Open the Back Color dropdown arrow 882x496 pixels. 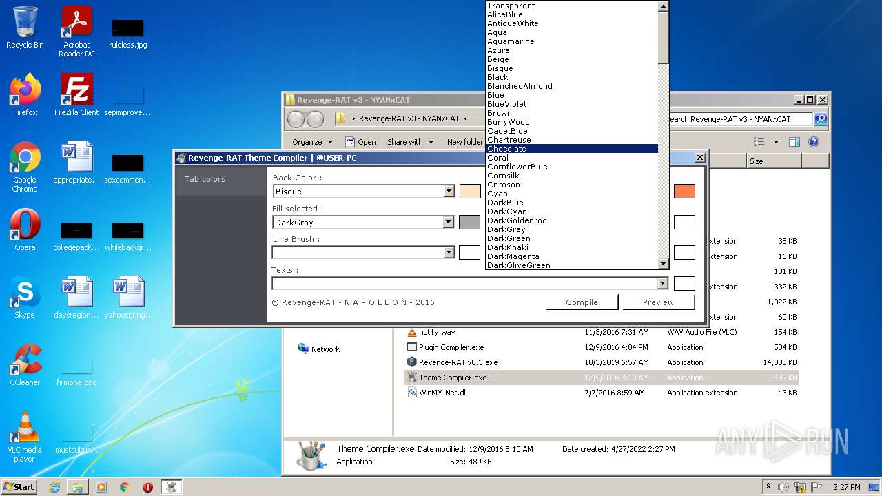coord(449,192)
